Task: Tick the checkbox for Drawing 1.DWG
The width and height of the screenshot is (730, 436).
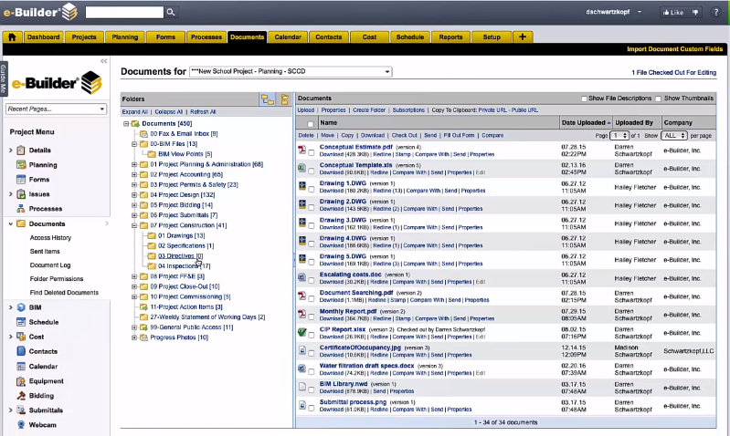Action: [x=312, y=186]
